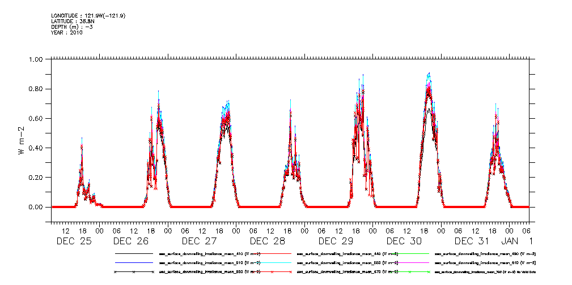Click the 1.00 y-axis label
Screen dimensions: 572x285
coord(36,60)
